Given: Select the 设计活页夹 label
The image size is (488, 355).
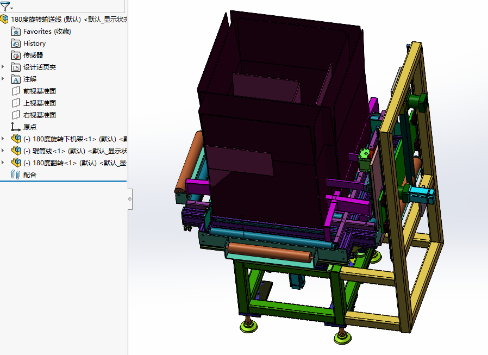Looking at the screenshot, I should point(40,67).
